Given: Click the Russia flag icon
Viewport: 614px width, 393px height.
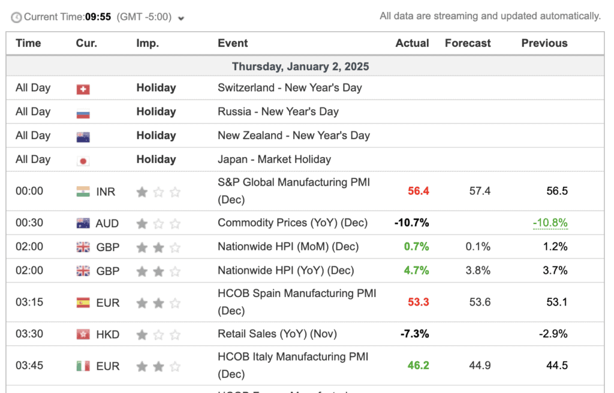Looking at the screenshot, I should [82, 111].
